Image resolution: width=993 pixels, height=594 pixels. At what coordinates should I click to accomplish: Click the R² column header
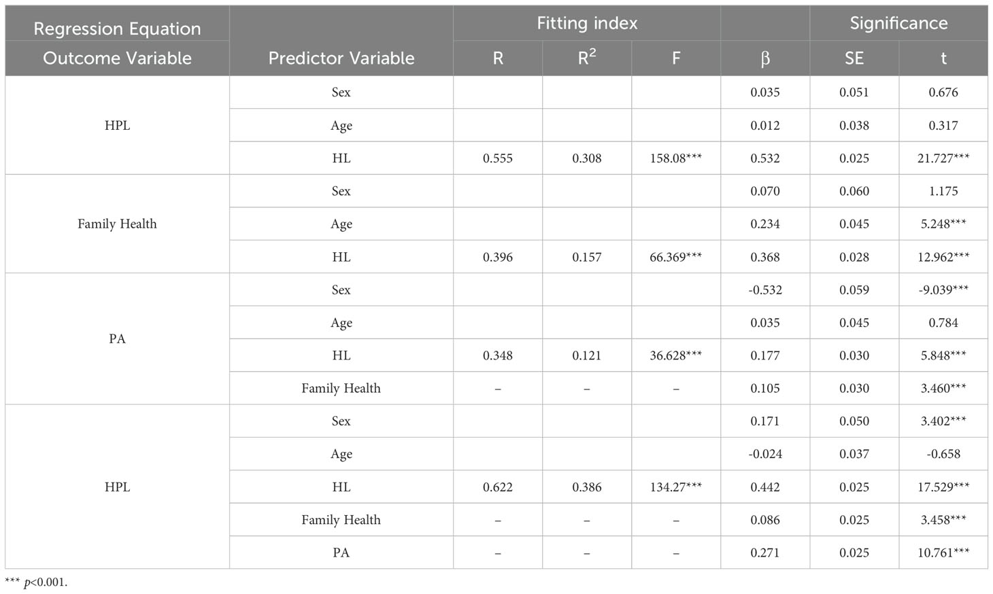pyautogui.click(x=587, y=58)
